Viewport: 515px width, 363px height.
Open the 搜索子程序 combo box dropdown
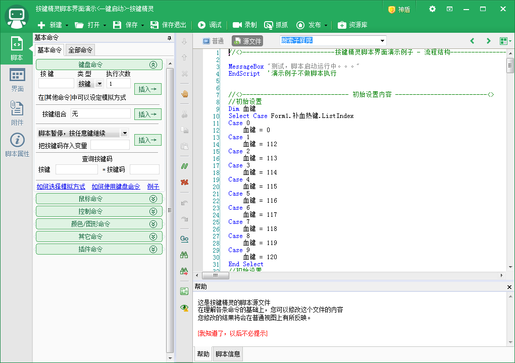point(382,41)
